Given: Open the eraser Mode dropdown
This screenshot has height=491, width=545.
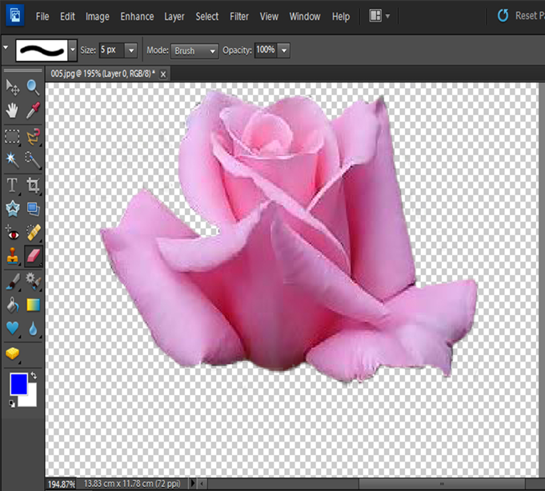Looking at the screenshot, I should 194,51.
